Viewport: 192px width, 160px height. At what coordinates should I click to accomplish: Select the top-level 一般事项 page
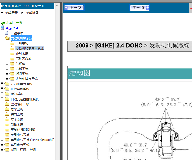[17, 33]
